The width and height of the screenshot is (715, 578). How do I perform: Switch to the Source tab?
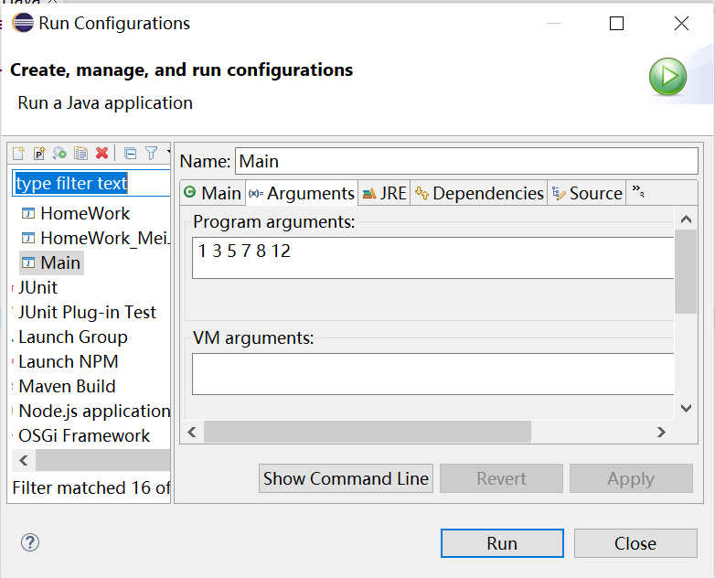[x=587, y=193]
